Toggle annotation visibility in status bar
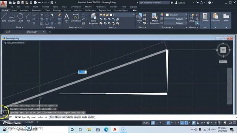 click(193, 123)
